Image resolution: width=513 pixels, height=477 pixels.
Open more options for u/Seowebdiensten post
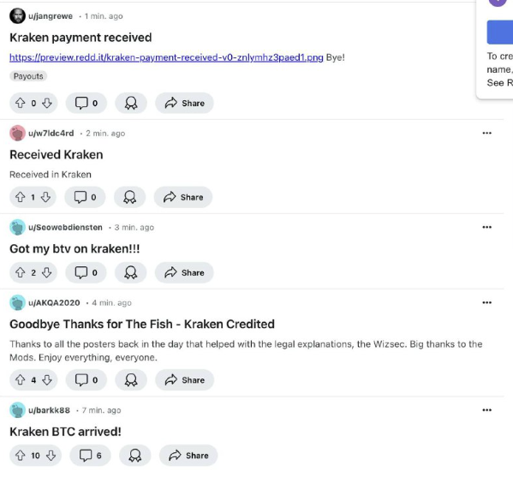click(486, 227)
